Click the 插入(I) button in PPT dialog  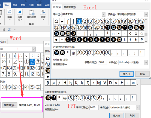coord(116,116)
